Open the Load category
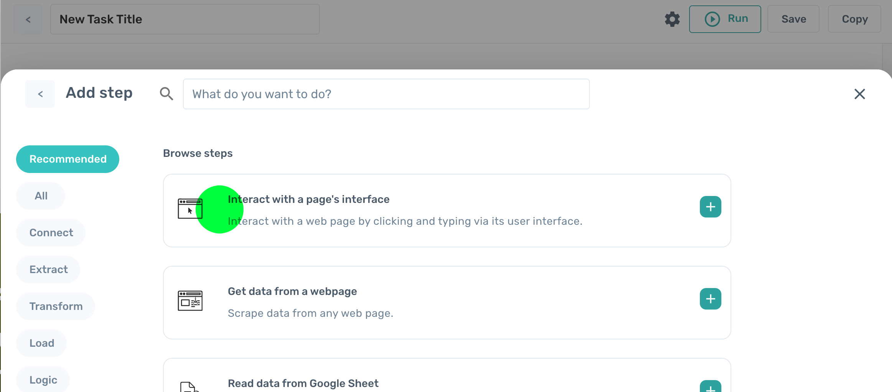The height and width of the screenshot is (392, 892). point(41,343)
